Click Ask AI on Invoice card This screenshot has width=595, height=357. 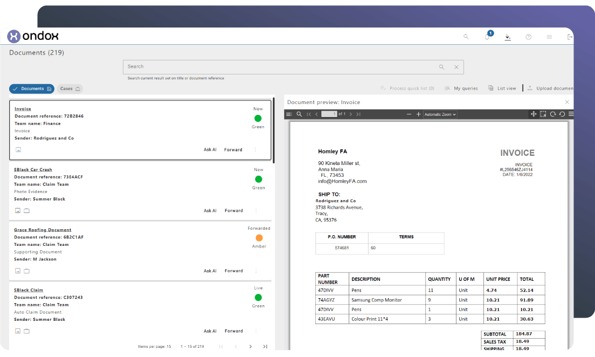[210, 149]
